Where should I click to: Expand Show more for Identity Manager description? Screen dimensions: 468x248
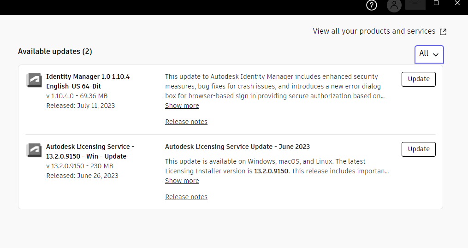click(182, 106)
